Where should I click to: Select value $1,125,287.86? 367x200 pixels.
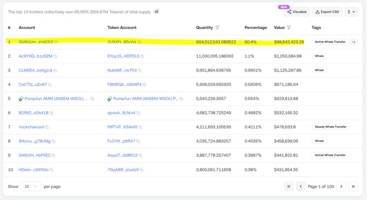(x=288, y=70)
